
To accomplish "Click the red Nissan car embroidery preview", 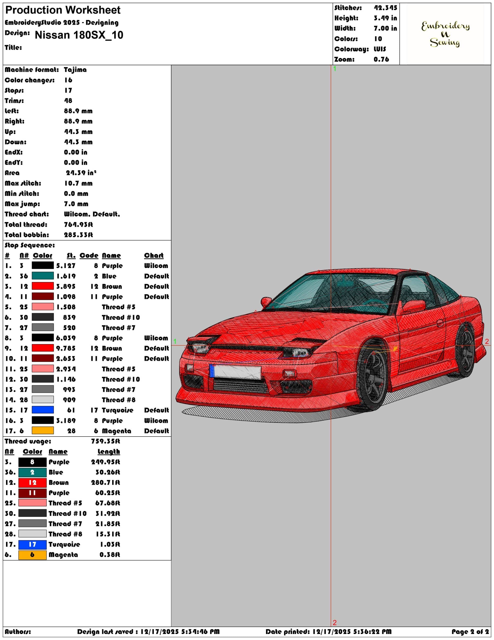I will click(331, 346).
